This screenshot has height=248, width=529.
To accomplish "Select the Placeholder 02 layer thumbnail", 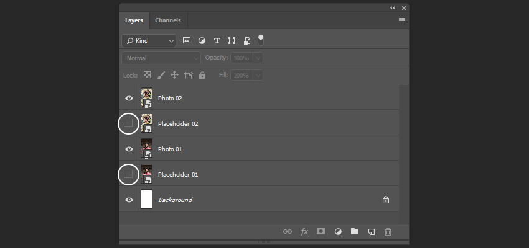I will click(146, 123).
